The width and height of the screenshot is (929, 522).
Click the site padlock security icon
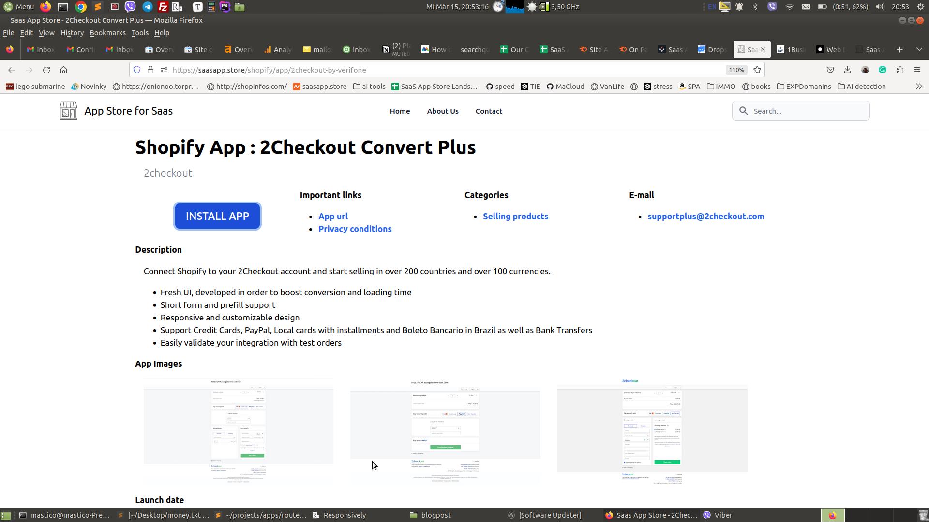(150, 70)
